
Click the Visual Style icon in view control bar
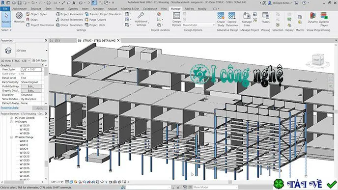(x=71, y=182)
